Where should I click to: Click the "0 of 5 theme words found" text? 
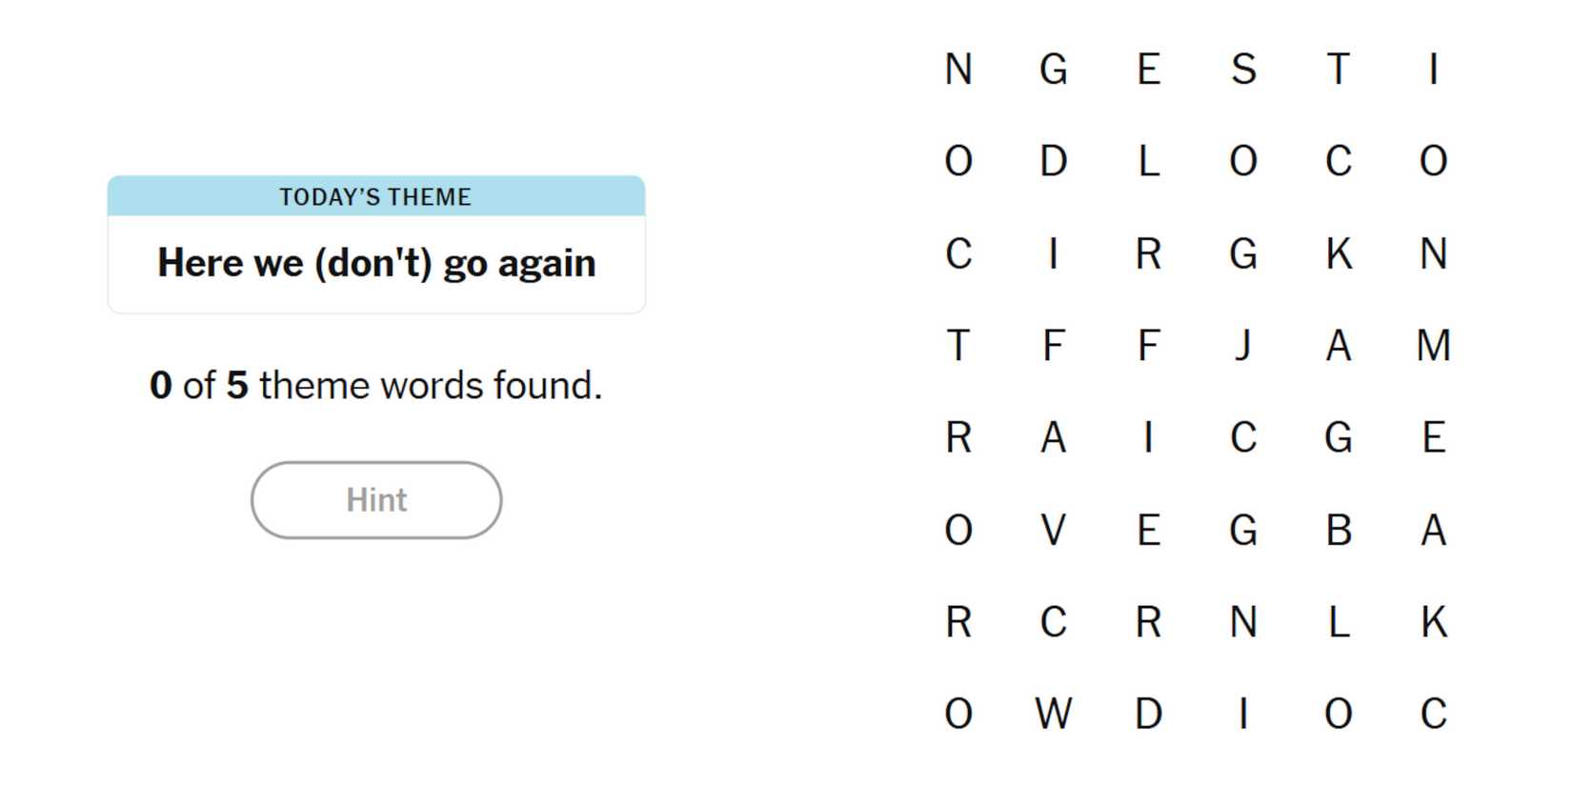click(376, 386)
